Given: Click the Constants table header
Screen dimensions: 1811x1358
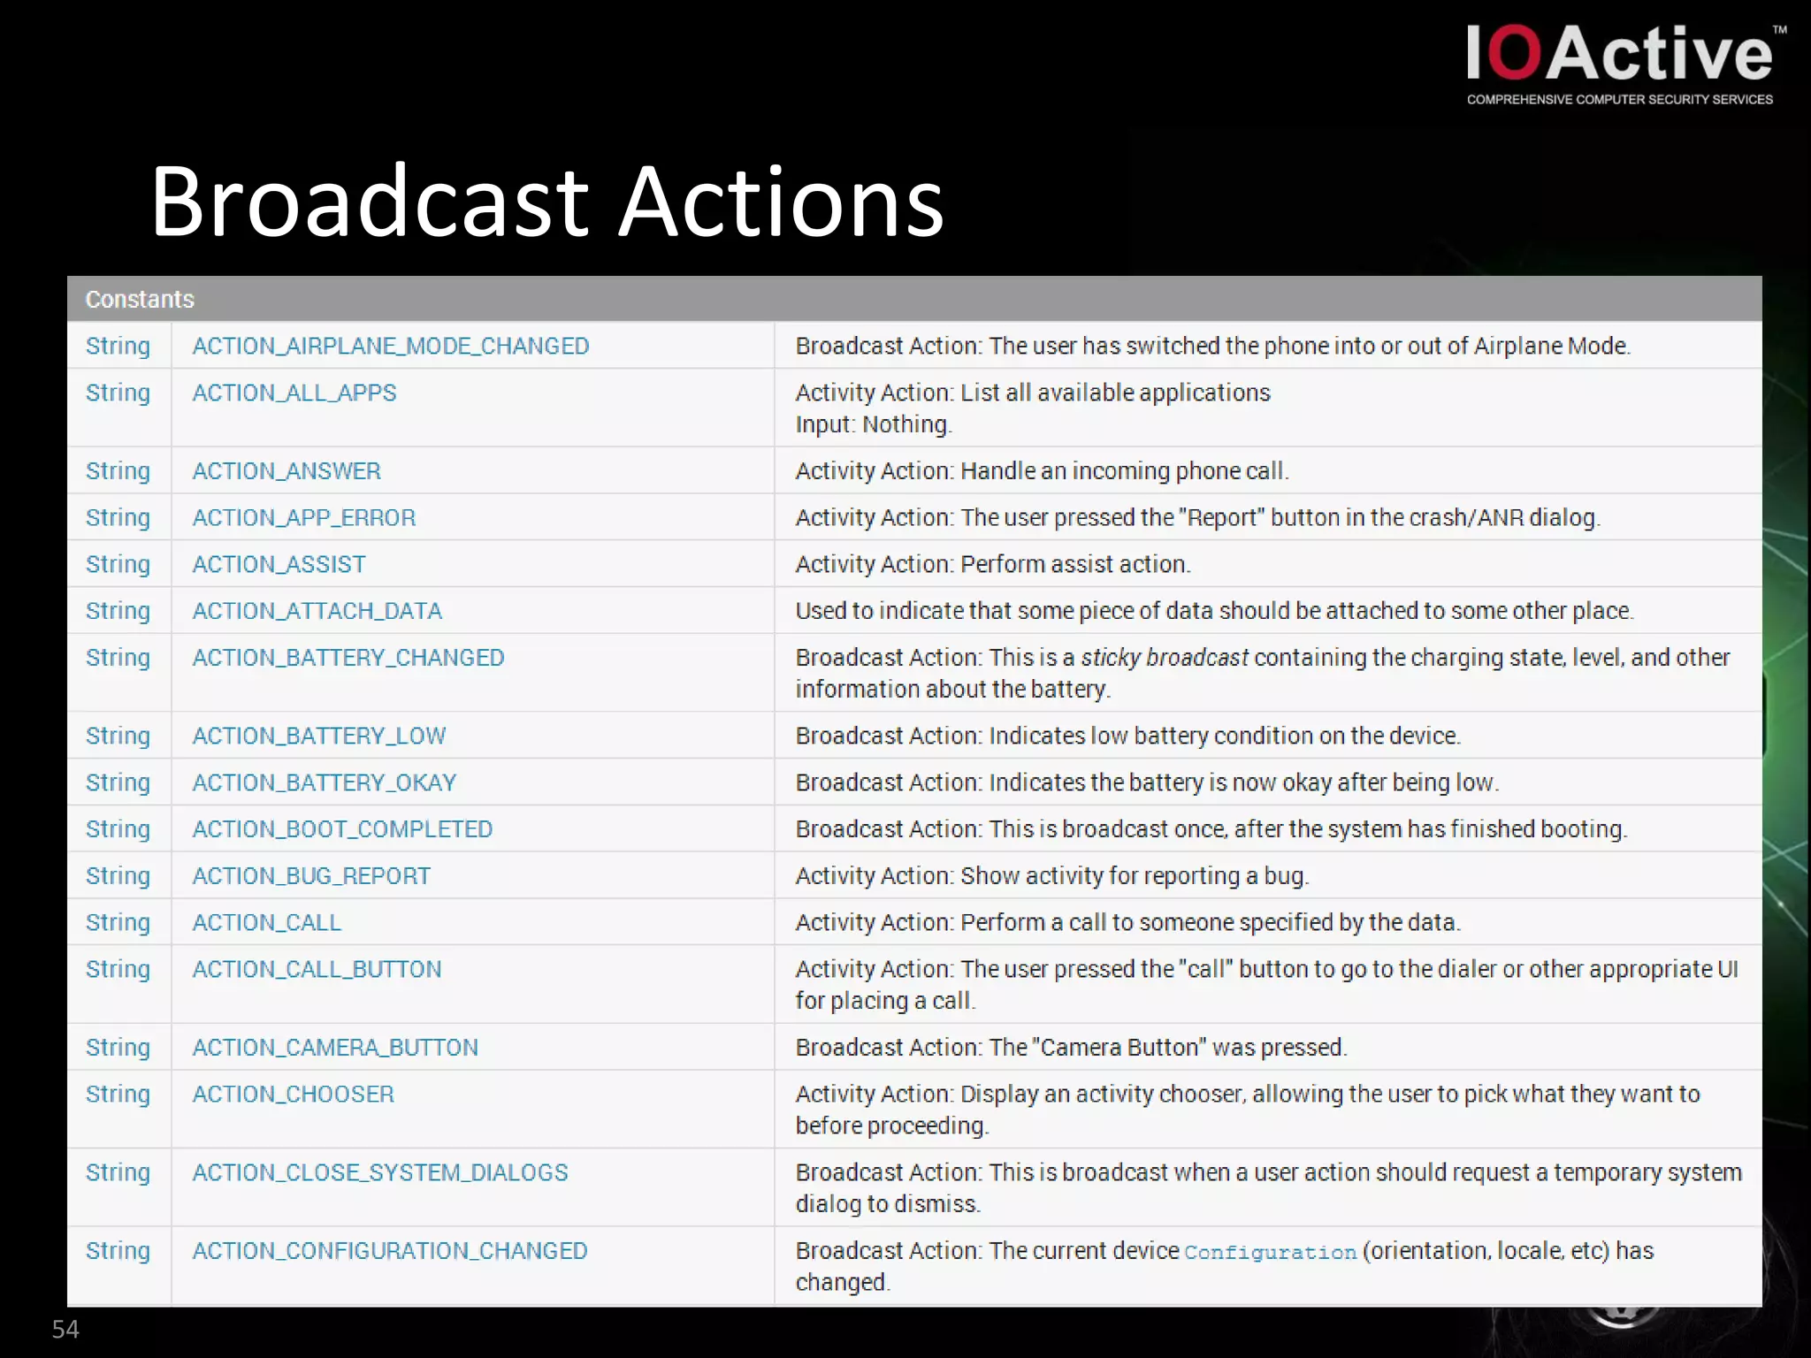Looking at the screenshot, I should point(914,299).
